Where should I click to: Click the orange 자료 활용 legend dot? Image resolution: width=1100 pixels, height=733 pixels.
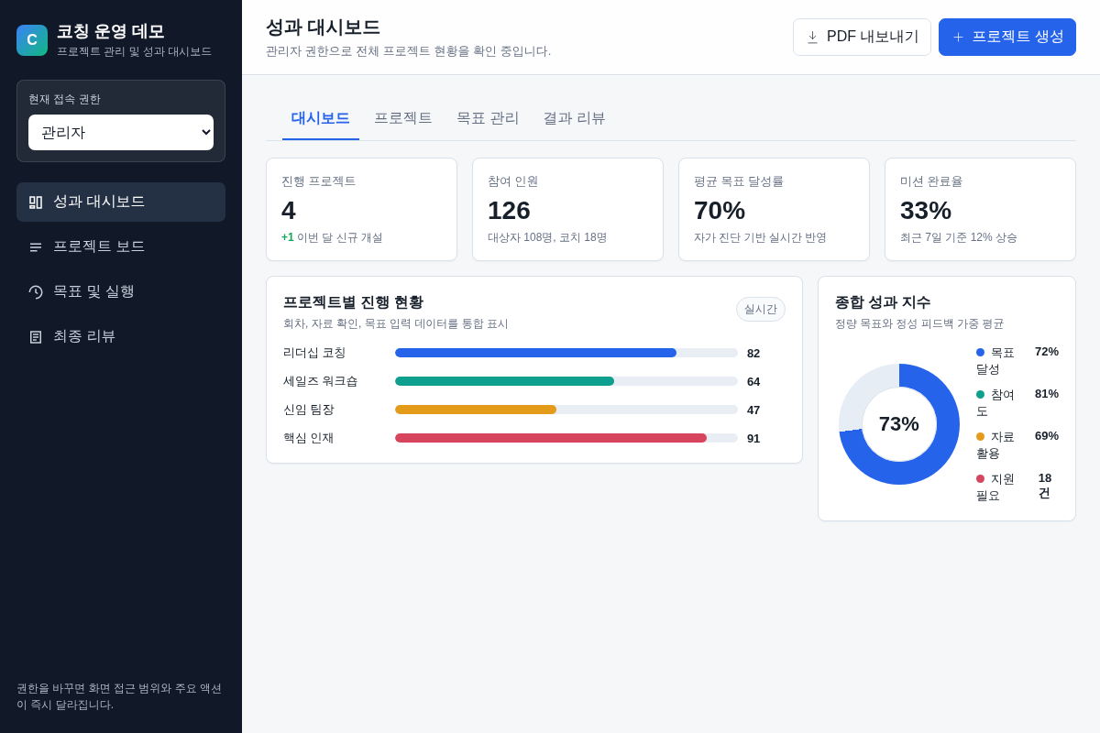pos(980,436)
